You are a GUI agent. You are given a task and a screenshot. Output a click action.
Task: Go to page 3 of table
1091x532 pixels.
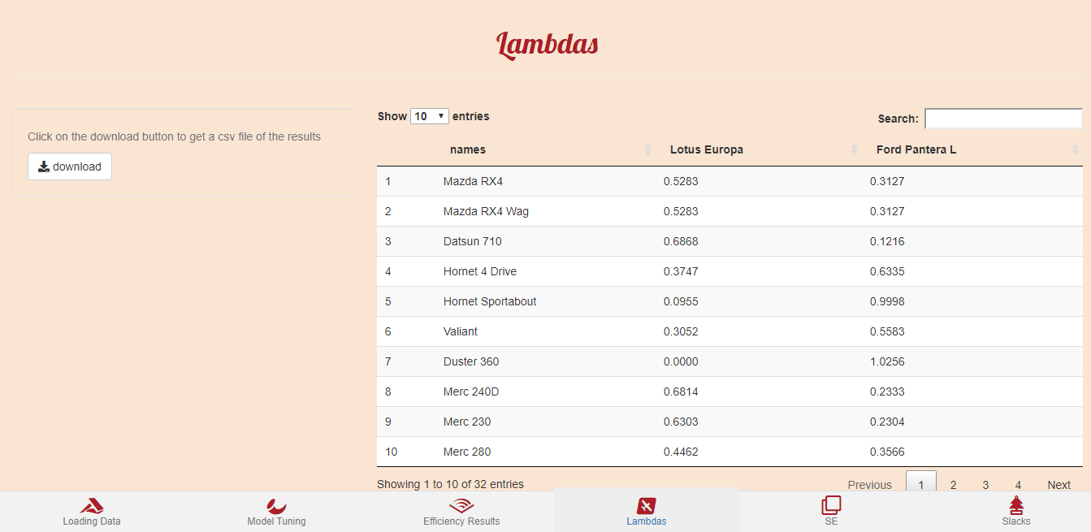[x=985, y=485]
